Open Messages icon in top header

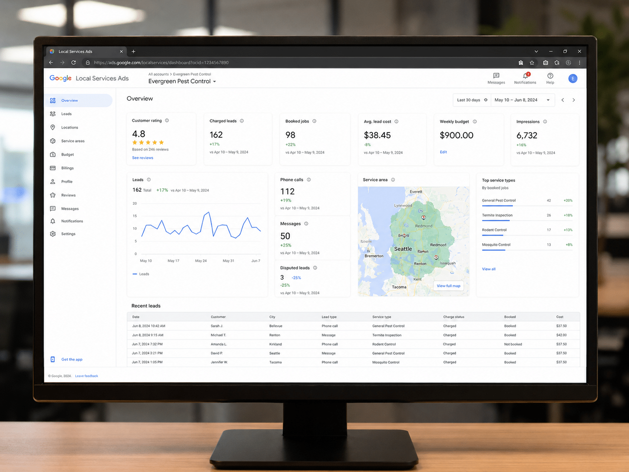pyautogui.click(x=496, y=76)
